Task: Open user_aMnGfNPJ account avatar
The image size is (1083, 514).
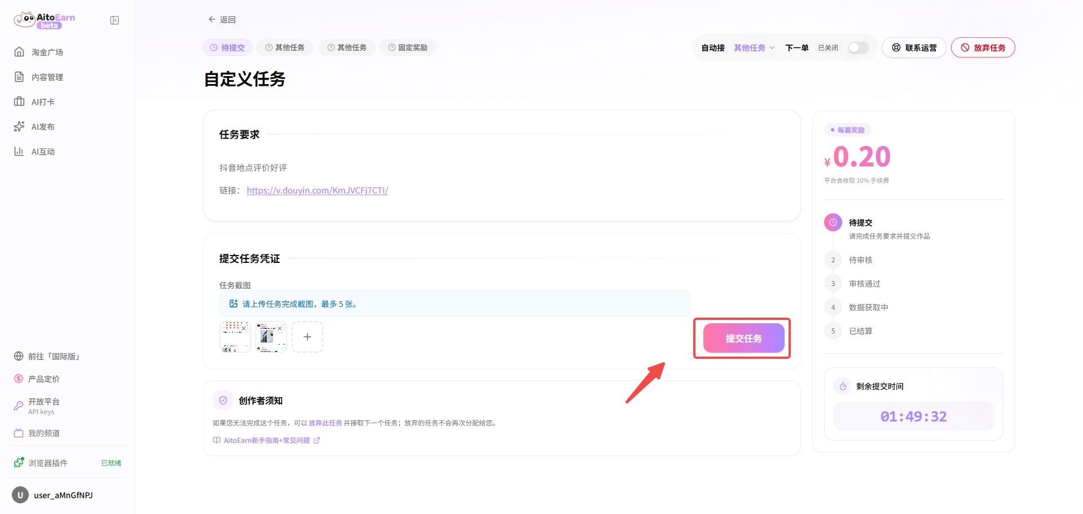Action: pyautogui.click(x=20, y=495)
